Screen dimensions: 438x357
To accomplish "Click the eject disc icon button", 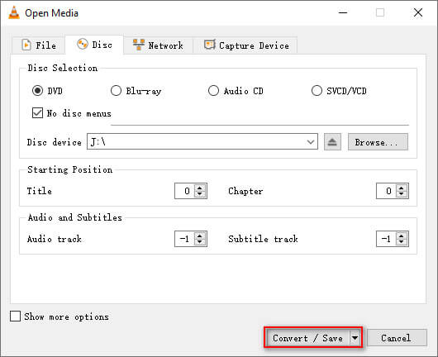I will click(x=332, y=142).
